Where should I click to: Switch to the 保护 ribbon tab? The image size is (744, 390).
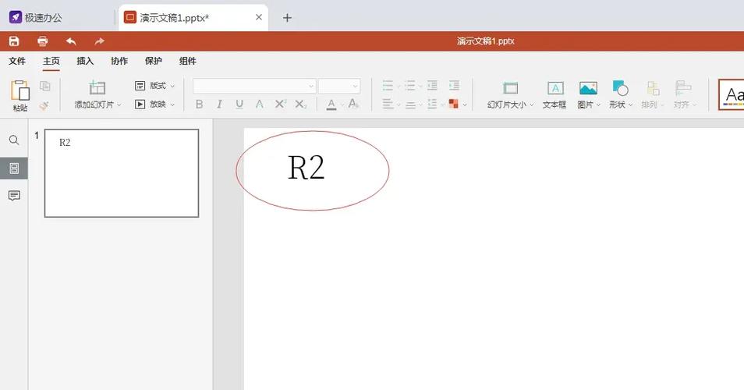[154, 61]
